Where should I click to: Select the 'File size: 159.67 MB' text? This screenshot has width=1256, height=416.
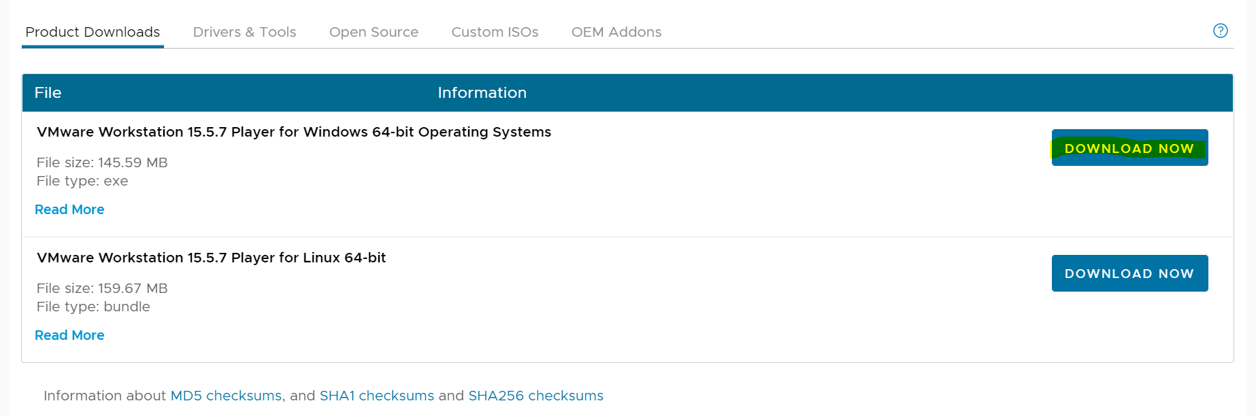102,288
